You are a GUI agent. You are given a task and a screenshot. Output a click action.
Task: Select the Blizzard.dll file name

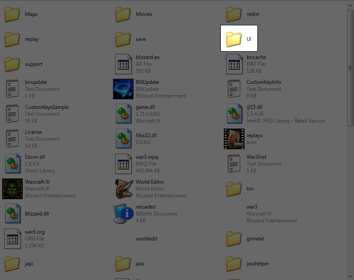pyautogui.click(x=37, y=214)
